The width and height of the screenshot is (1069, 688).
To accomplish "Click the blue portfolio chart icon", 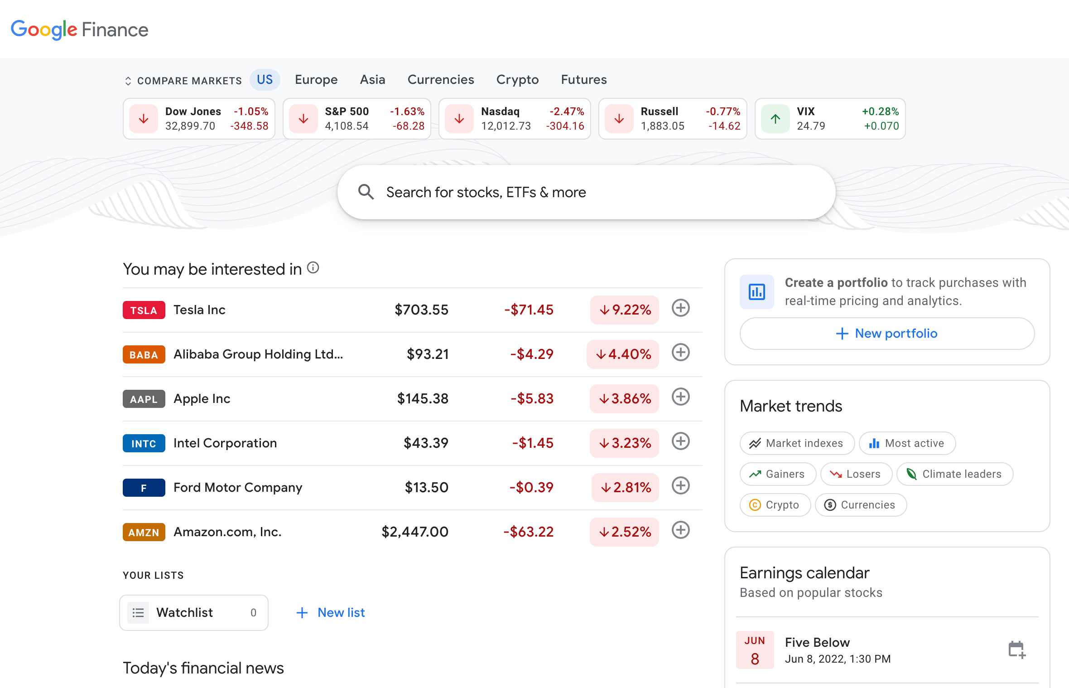I will 756,292.
